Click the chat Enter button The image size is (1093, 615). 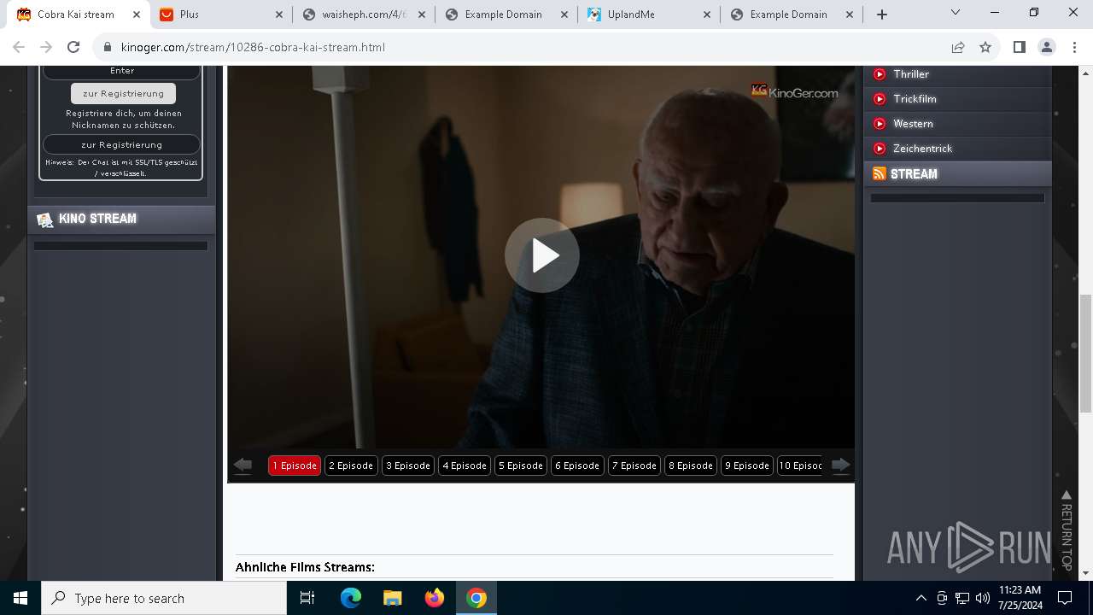tap(121, 71)
